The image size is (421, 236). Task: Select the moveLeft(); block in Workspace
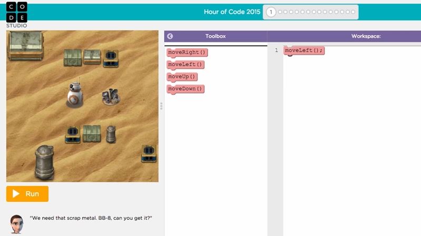tap(304, 50)
